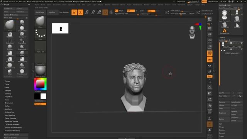Click the white secondary color swatch

pyautogui.click(x=44, y=96)
